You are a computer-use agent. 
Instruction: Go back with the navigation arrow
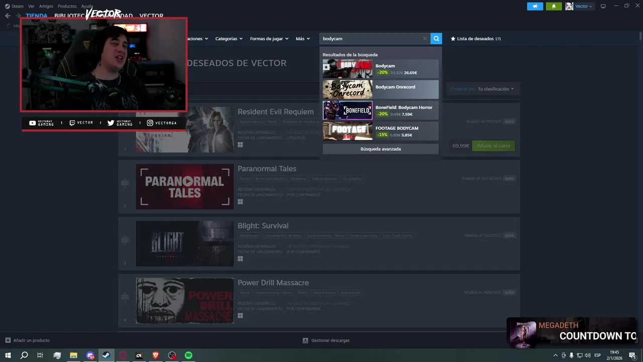coord(8,16)
